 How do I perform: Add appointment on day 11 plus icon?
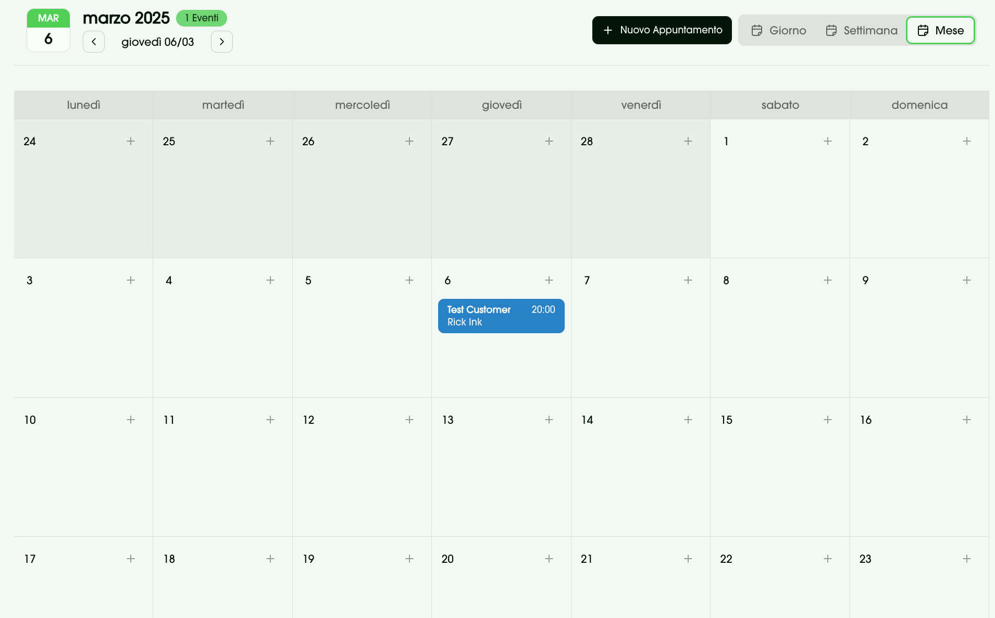(270, 420)
